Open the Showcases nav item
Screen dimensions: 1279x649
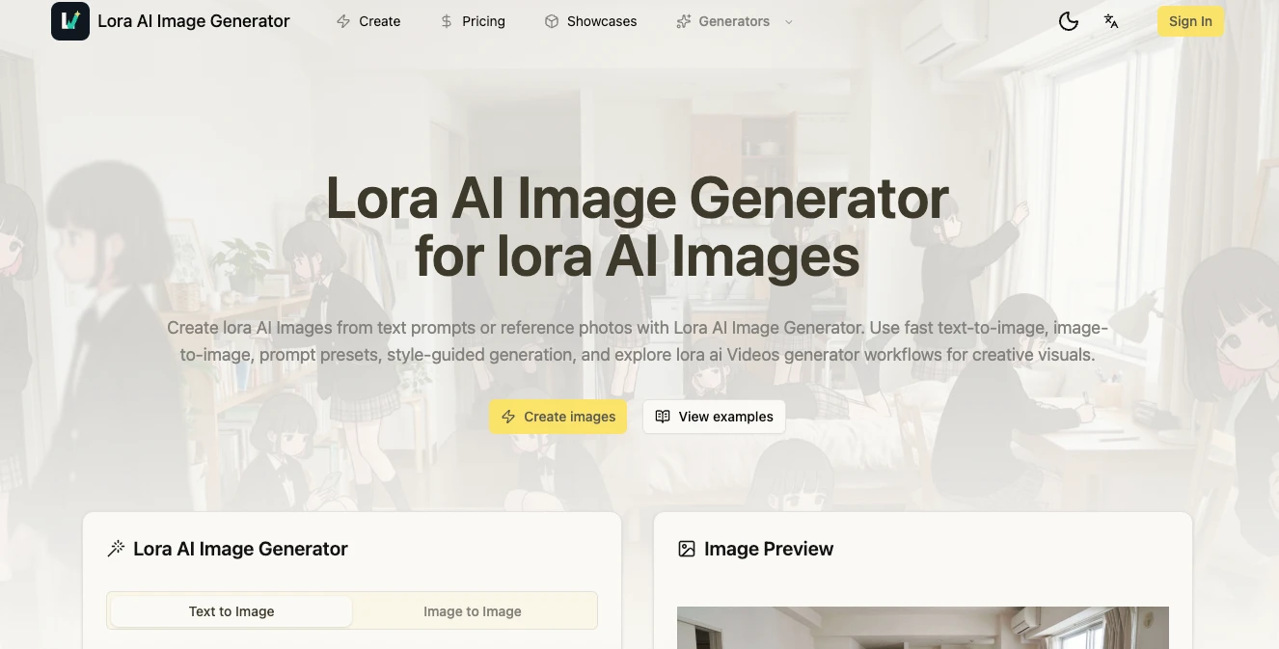[x=590, y=21]
